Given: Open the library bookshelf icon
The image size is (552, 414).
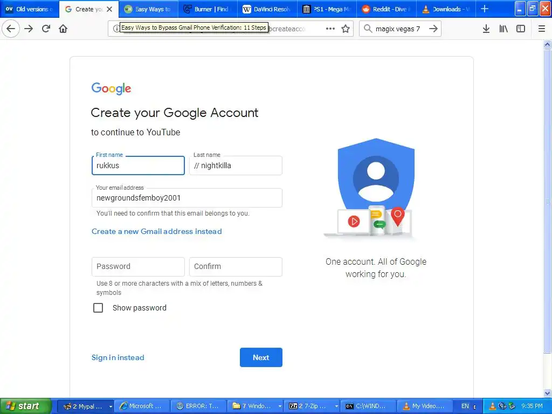Looking at the screenshot, I should (x=504, y=29).
